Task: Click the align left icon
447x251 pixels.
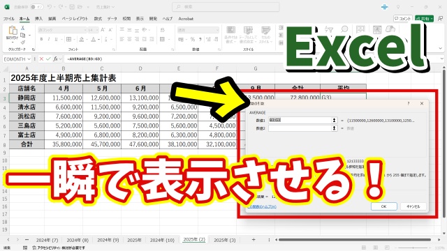Action: coord(122,39)
